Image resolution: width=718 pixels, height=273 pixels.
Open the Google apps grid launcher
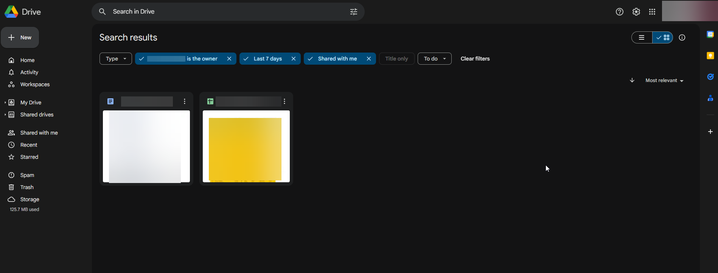point(652,12)
